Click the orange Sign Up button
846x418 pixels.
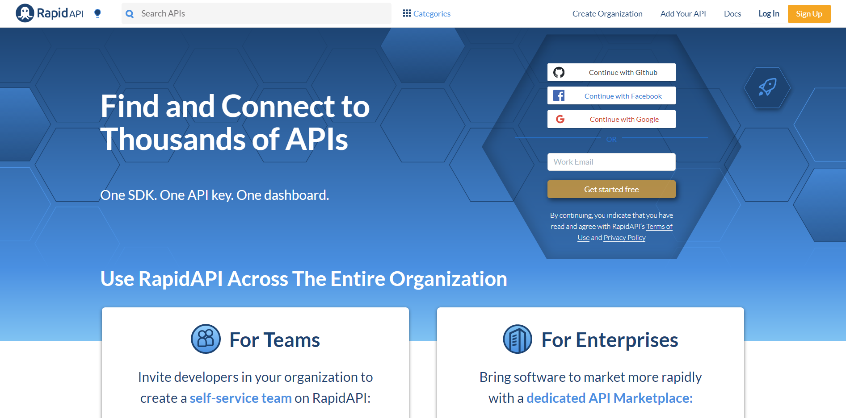tap(809, 14)
